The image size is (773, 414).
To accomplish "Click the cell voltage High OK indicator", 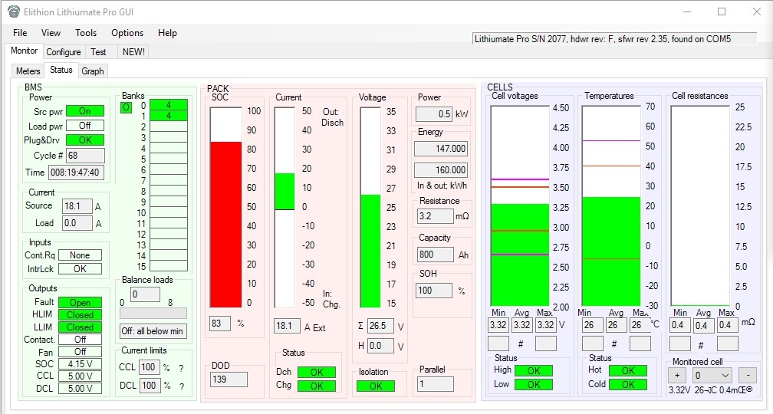I will click(x=534, y=370).
